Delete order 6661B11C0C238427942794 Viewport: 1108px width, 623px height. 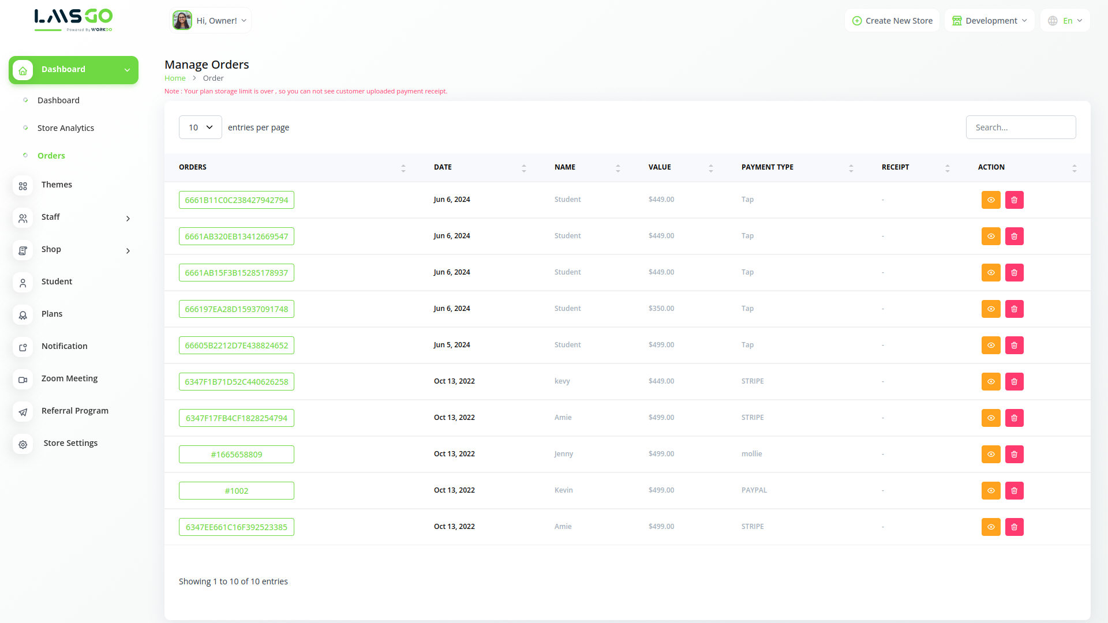[x=1014, y=200]
